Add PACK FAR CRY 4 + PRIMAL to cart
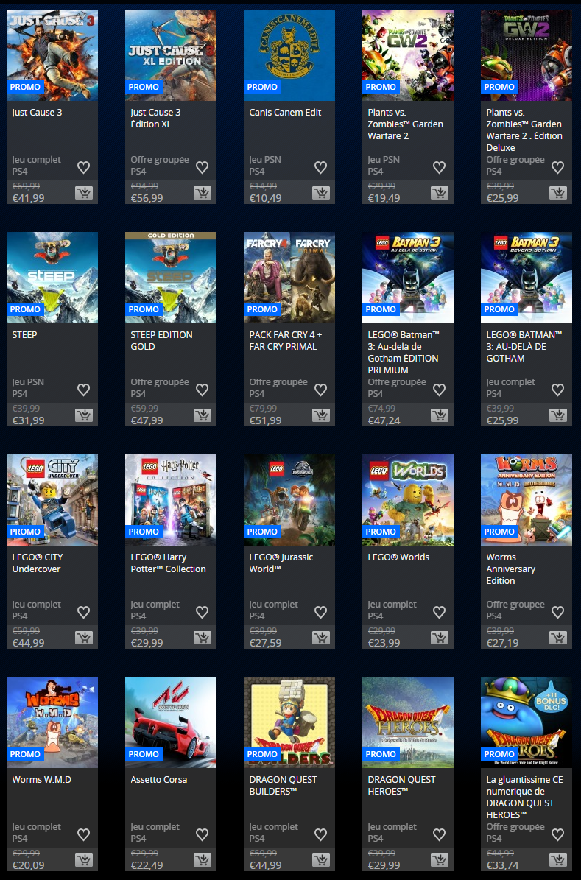The image size is (581, 880). pos(320,416)
